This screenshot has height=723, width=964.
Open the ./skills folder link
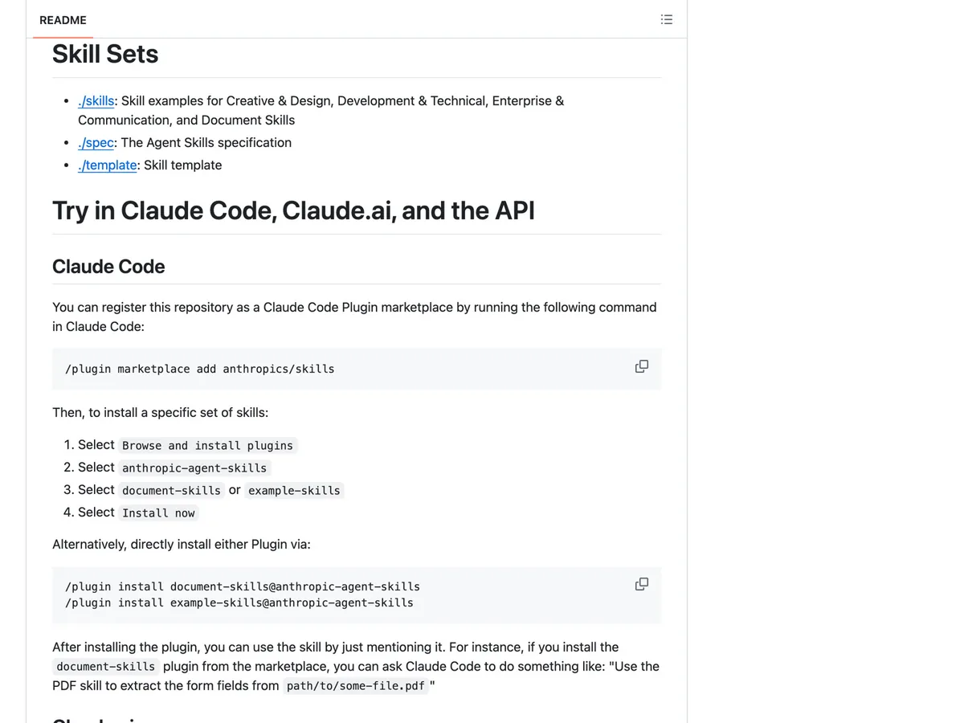point(96,101)
